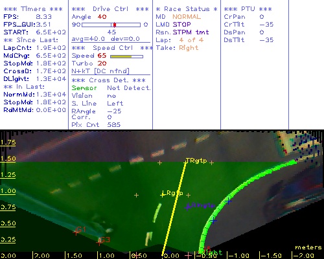
Task: Click the DsTilt label
Action: (x=234, y=40)
